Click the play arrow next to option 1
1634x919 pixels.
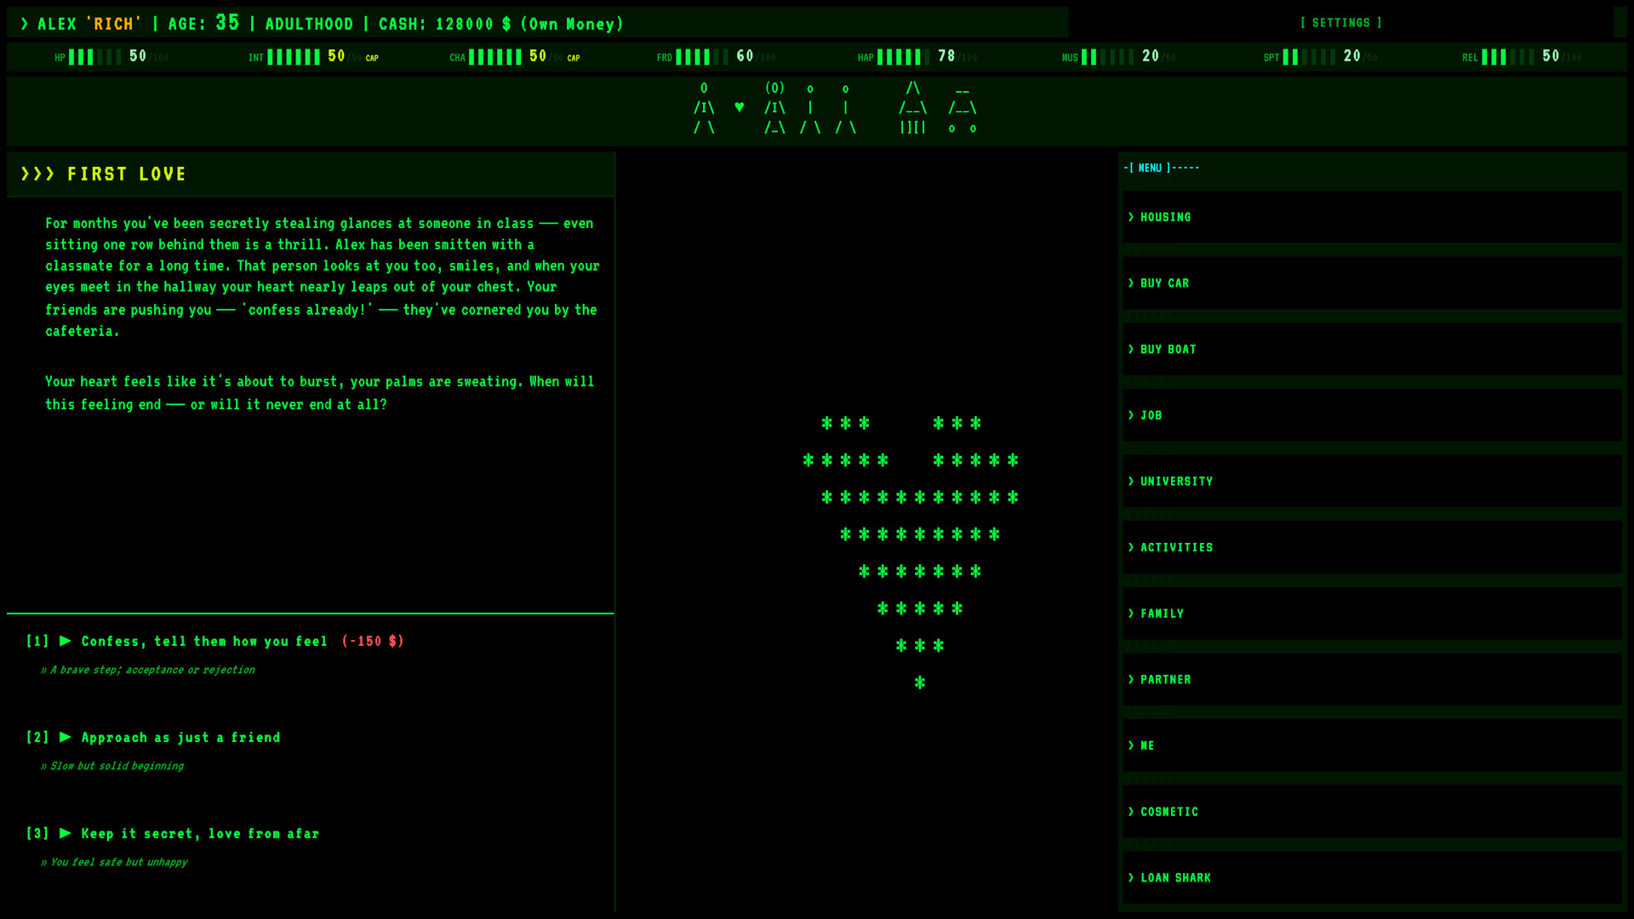(66, 641)
